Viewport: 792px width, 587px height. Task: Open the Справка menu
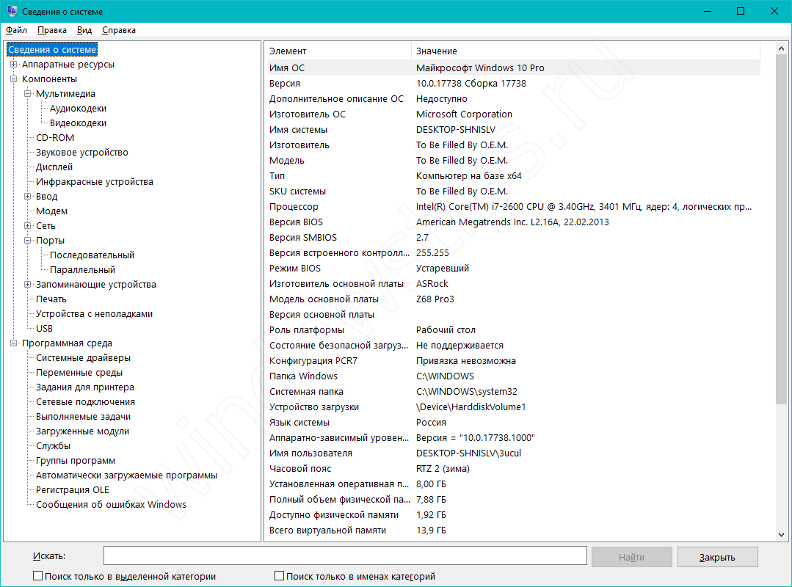click(x=118, y=30)
